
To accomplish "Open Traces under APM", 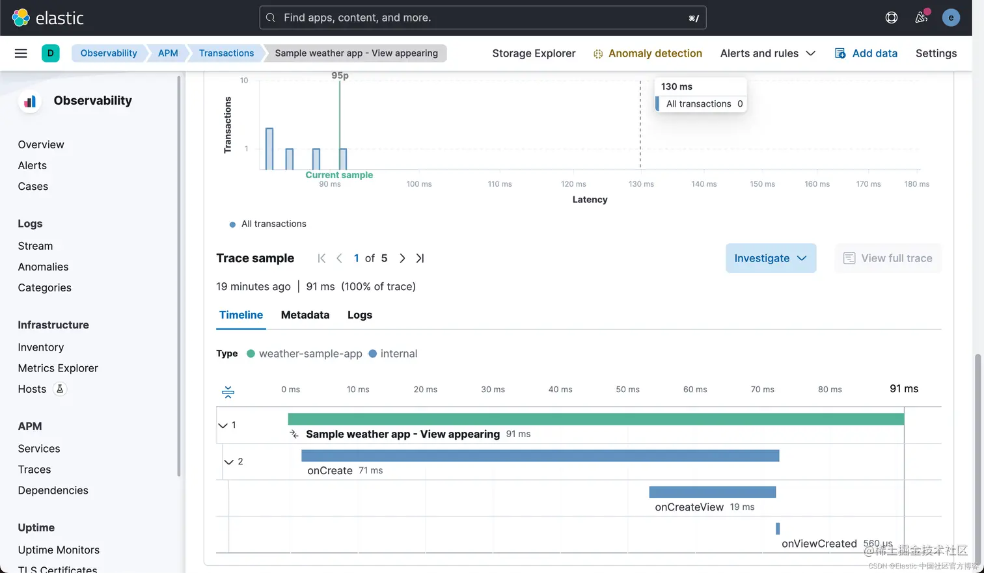I will pos(34,470).
